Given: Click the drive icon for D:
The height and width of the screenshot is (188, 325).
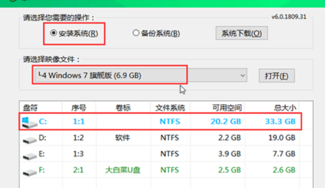Looking at the screenshot, I should (30, 140).
